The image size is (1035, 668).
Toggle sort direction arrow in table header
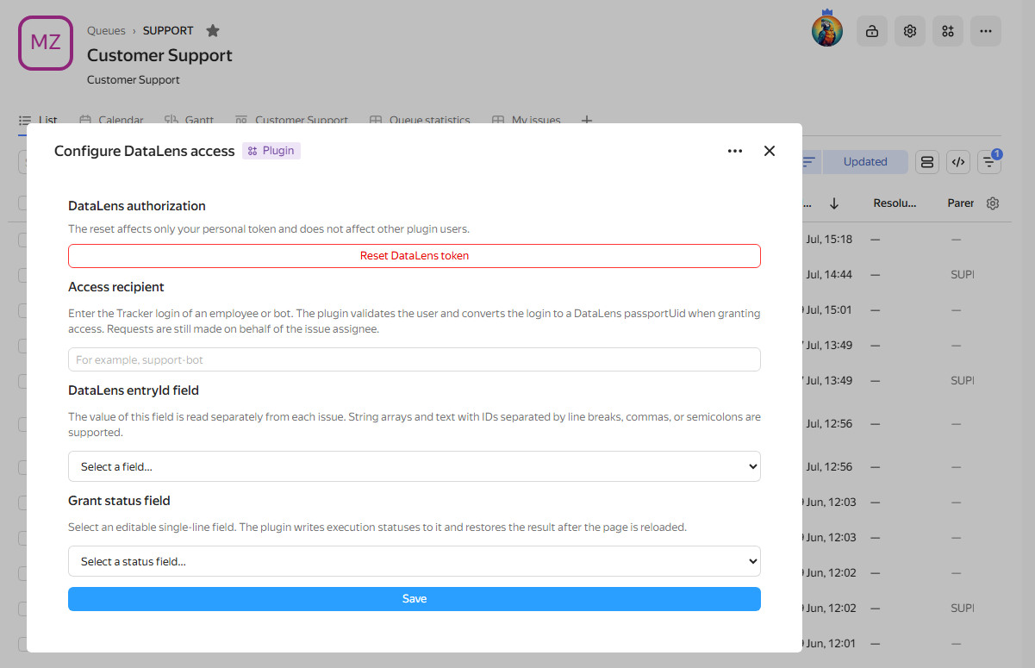tap(834, 203)
